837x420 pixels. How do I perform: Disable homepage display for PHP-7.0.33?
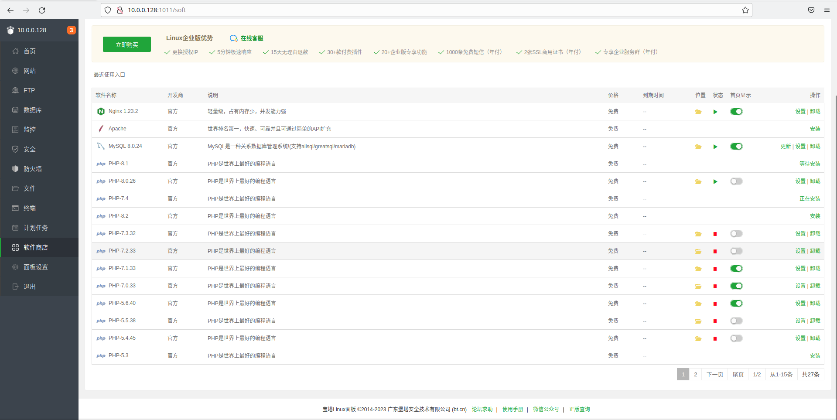736,286
